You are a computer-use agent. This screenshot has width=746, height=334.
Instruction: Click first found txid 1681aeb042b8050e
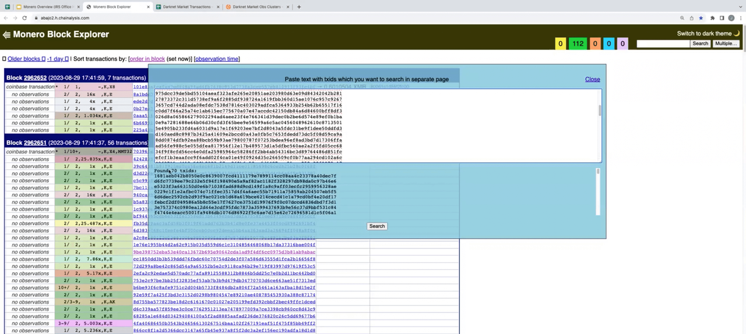click(245, 176)
